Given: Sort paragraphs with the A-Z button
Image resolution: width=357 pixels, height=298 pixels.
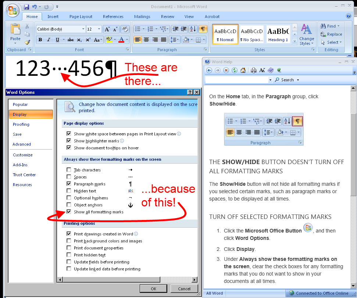Looking at the screenshot, I should click(x=193, y=29).
